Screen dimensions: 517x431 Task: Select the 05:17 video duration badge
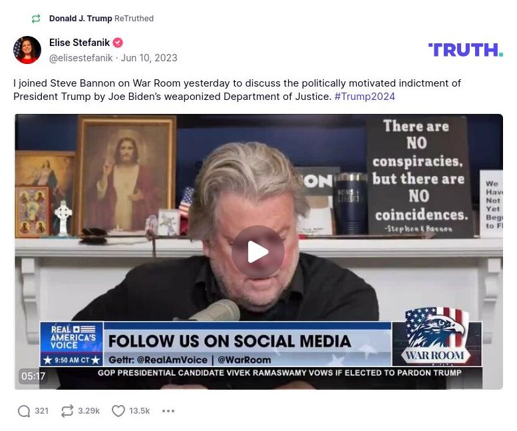pos(33,376)
